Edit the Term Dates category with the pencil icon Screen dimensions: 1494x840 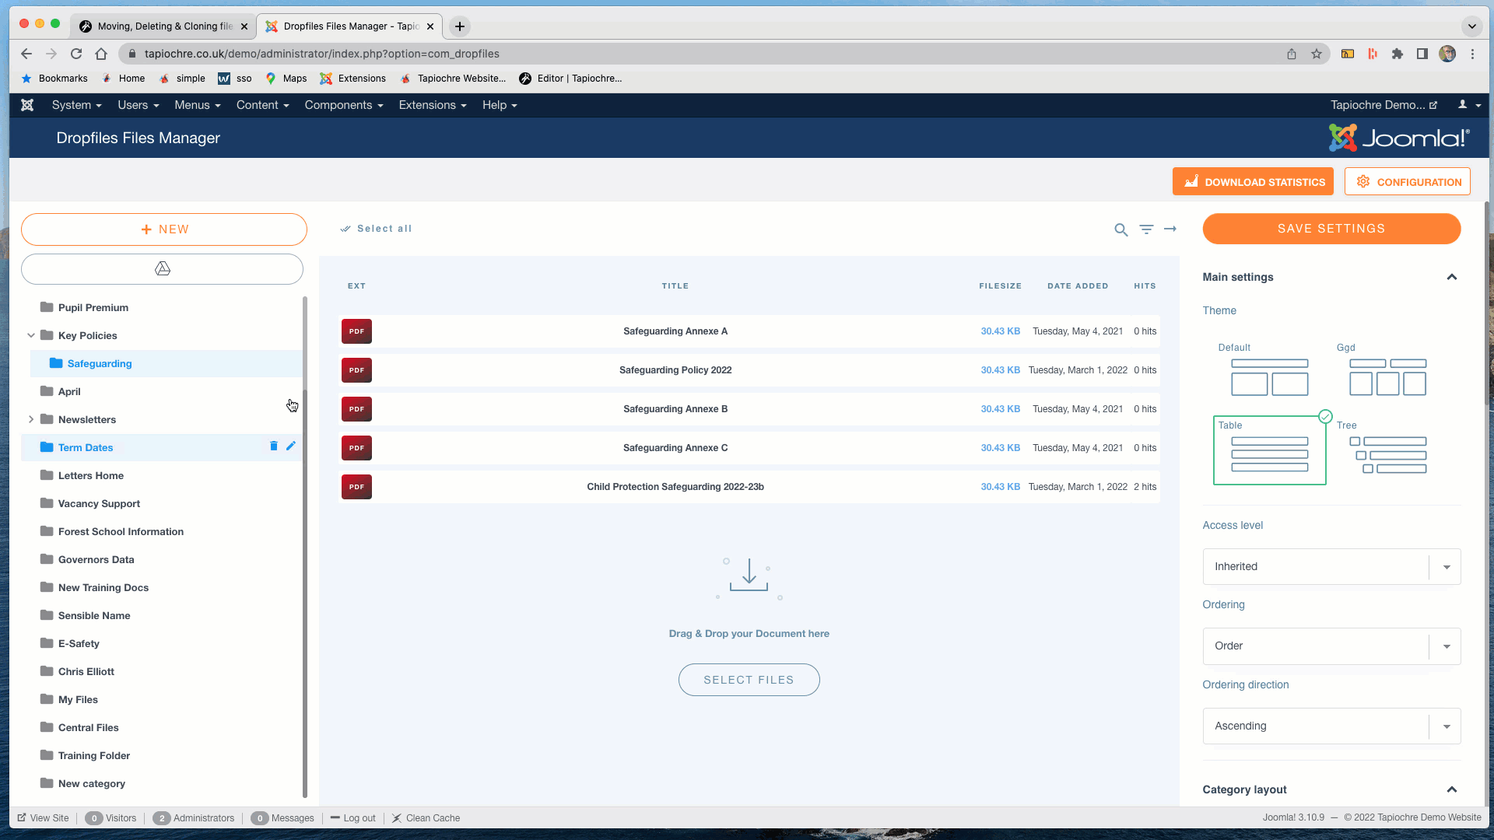[x=291, y=446]
